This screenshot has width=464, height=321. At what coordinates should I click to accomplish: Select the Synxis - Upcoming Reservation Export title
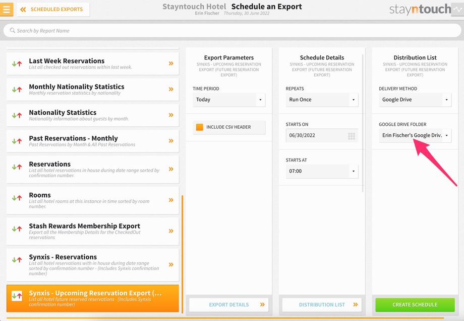pyautogui.click(x=95, y=293)
